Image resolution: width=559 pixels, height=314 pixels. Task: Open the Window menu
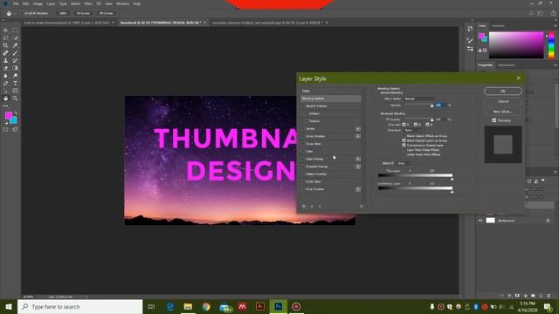pyautogui.click(x=122, y=3)
